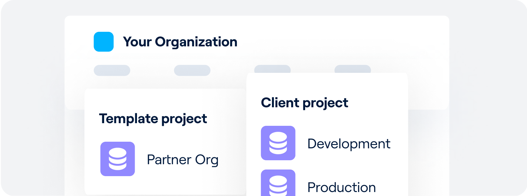
Task: Click the blue square organization logo
Action: [103, 42]
